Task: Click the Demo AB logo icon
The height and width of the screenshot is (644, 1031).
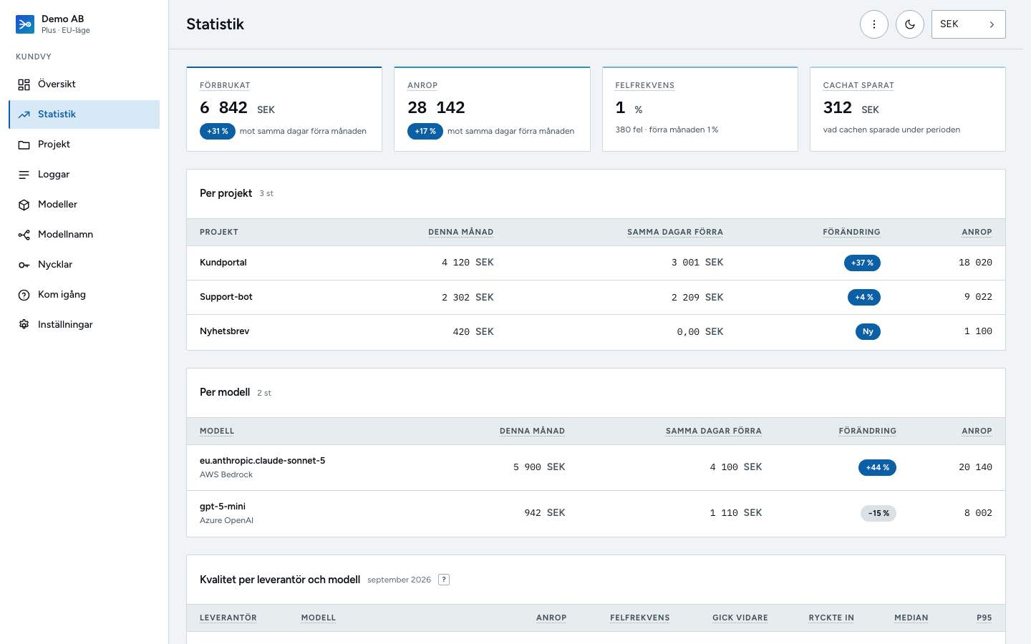Action: tap(25, 24)
